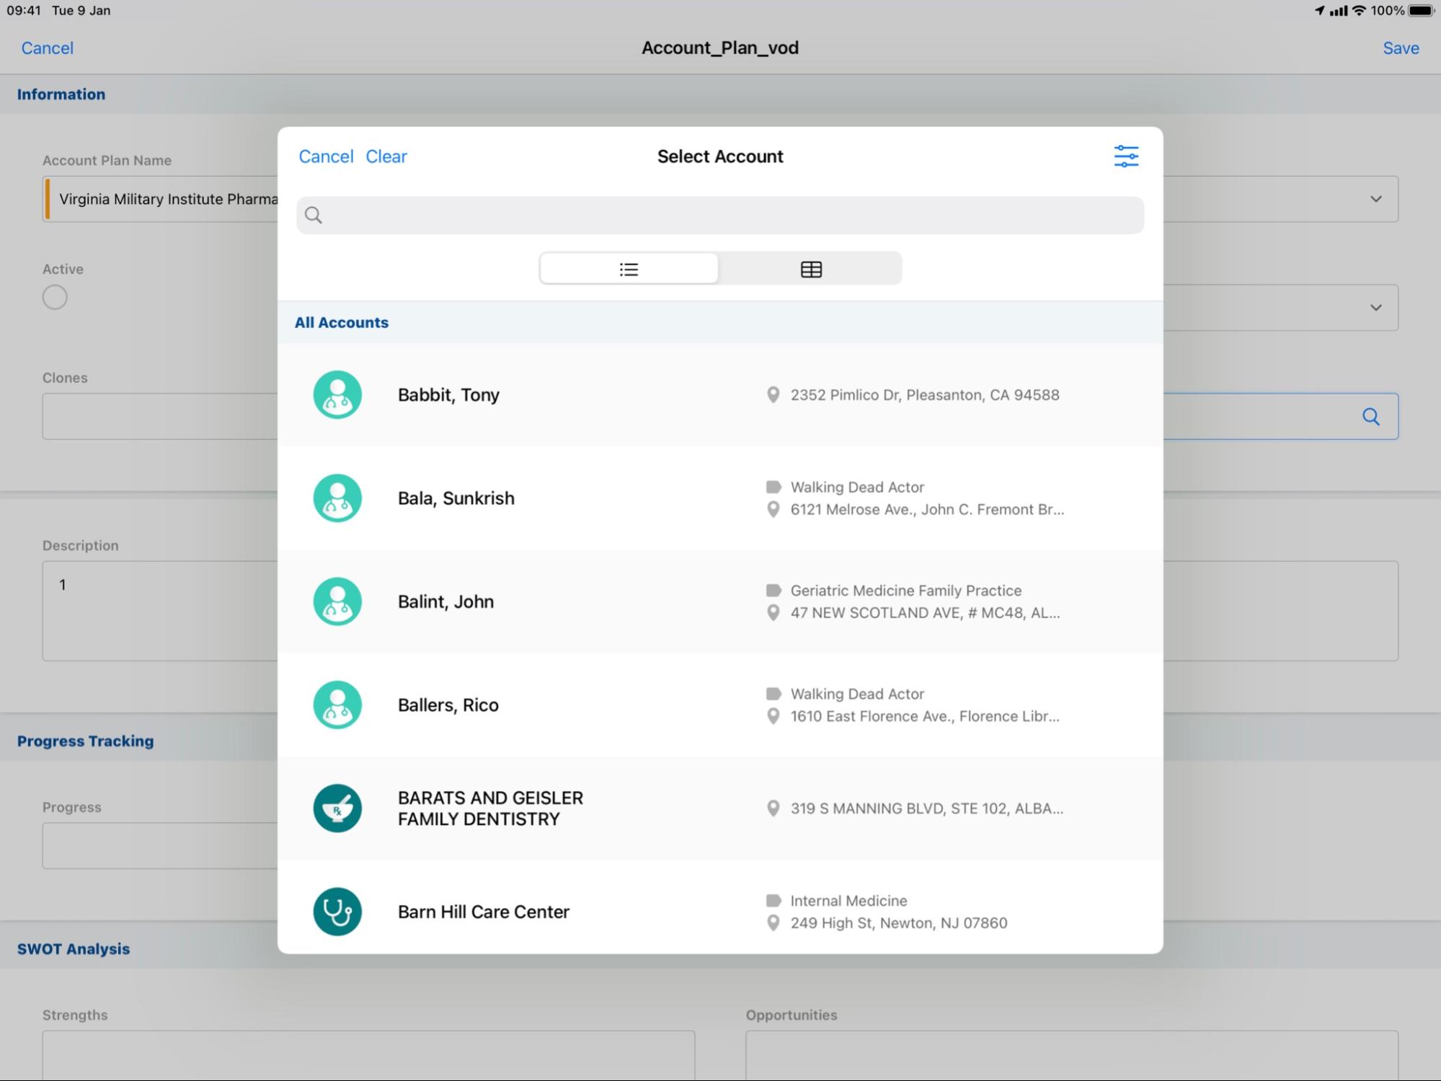
Task: Click Save in the top bar
Action: click(1400, 48)
